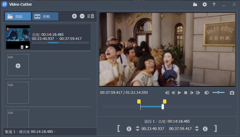The width and height of the screenshot is (240, 137).
Task: Add a new segment with the plus icon
Action: pyautogui.click(x=74, y=16)
